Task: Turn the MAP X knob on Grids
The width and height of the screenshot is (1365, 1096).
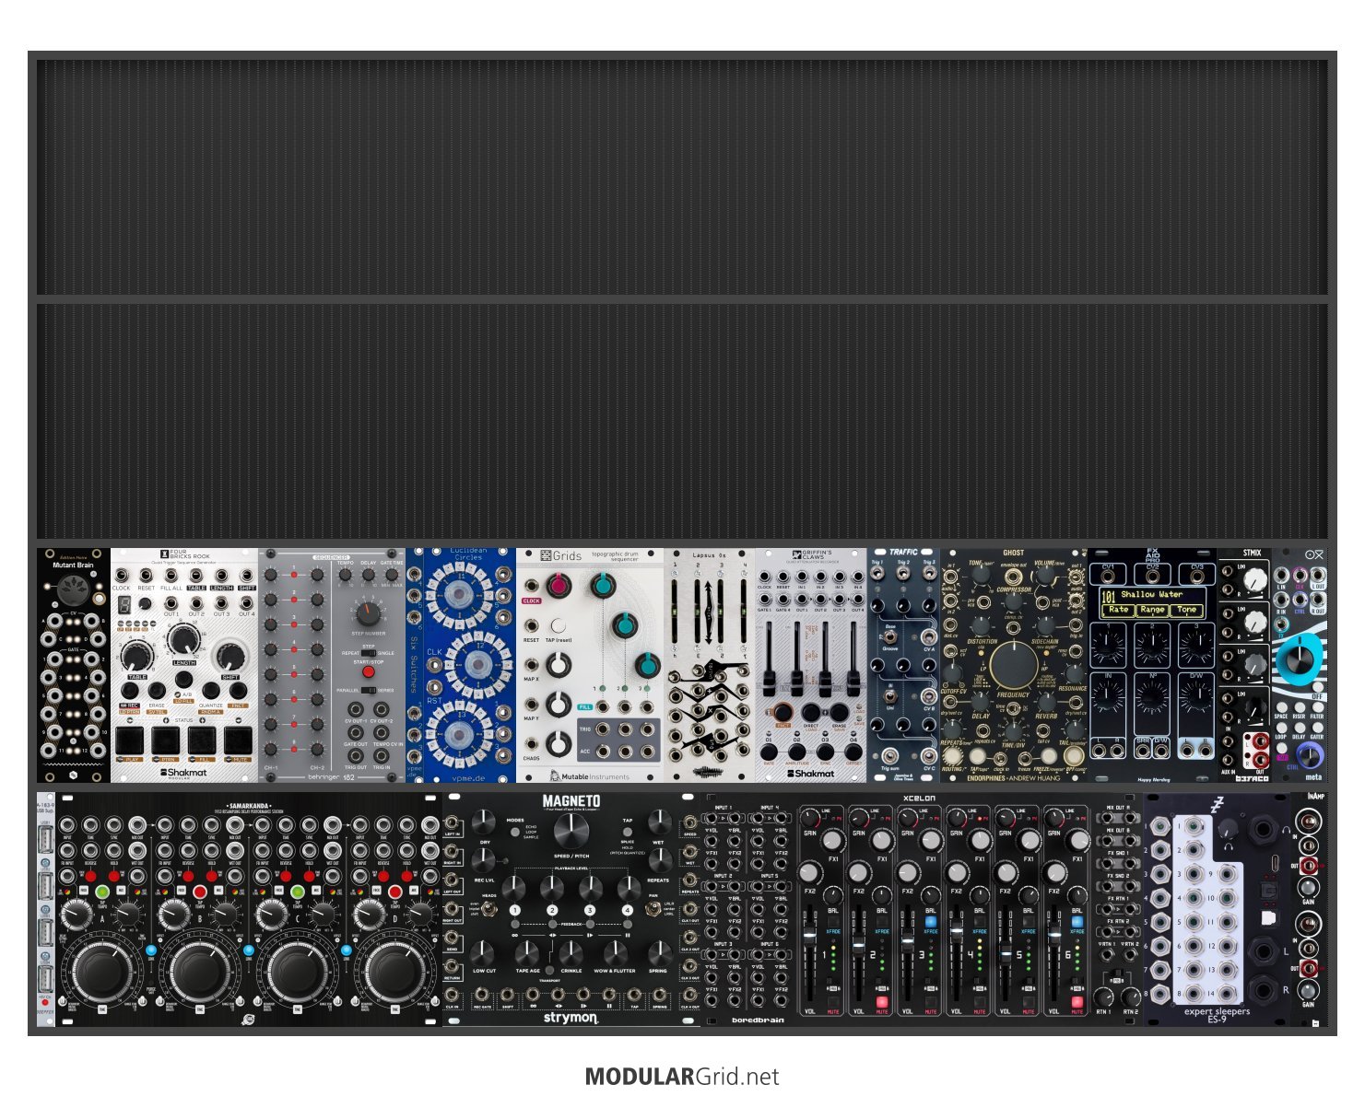Action: click(558, 665)
